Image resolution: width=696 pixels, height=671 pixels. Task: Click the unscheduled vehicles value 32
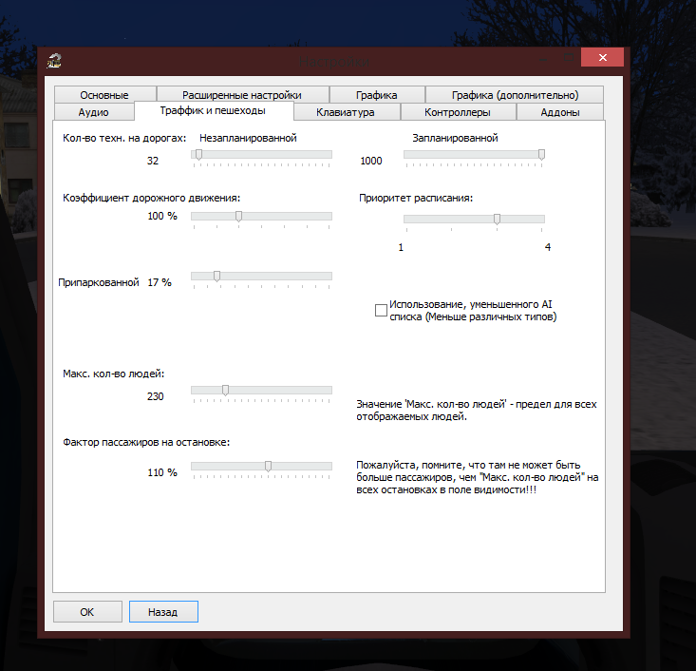[x=153, y=161]
